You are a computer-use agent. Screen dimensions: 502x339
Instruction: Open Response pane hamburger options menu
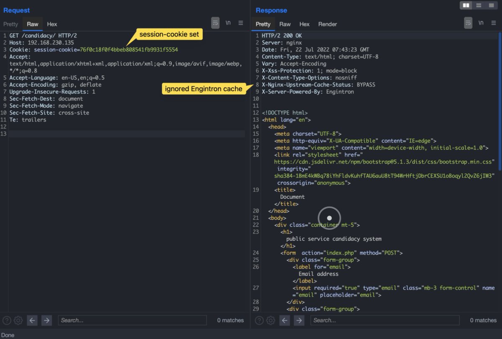[x=494, y=23]
